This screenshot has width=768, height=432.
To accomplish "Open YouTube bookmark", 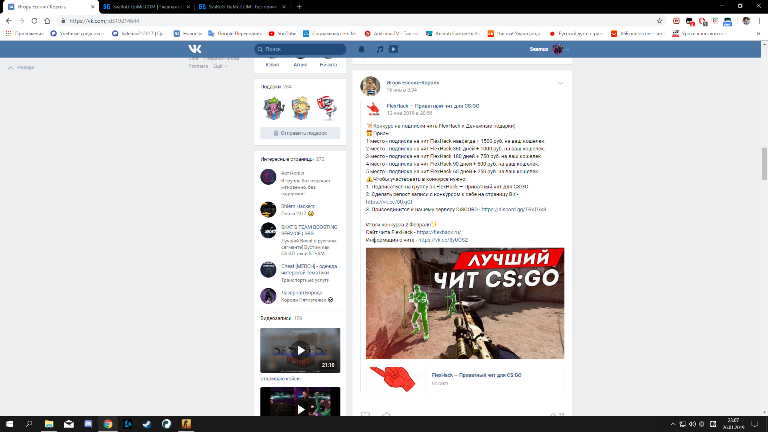I will coord(282,34).
